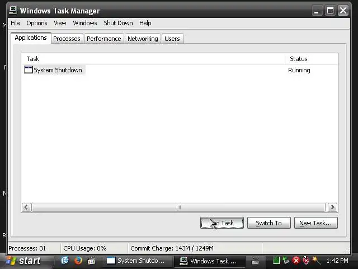Click the 1:42 PM clock
The width and height of the screenshot is (358, 269).
coord(337,261)
